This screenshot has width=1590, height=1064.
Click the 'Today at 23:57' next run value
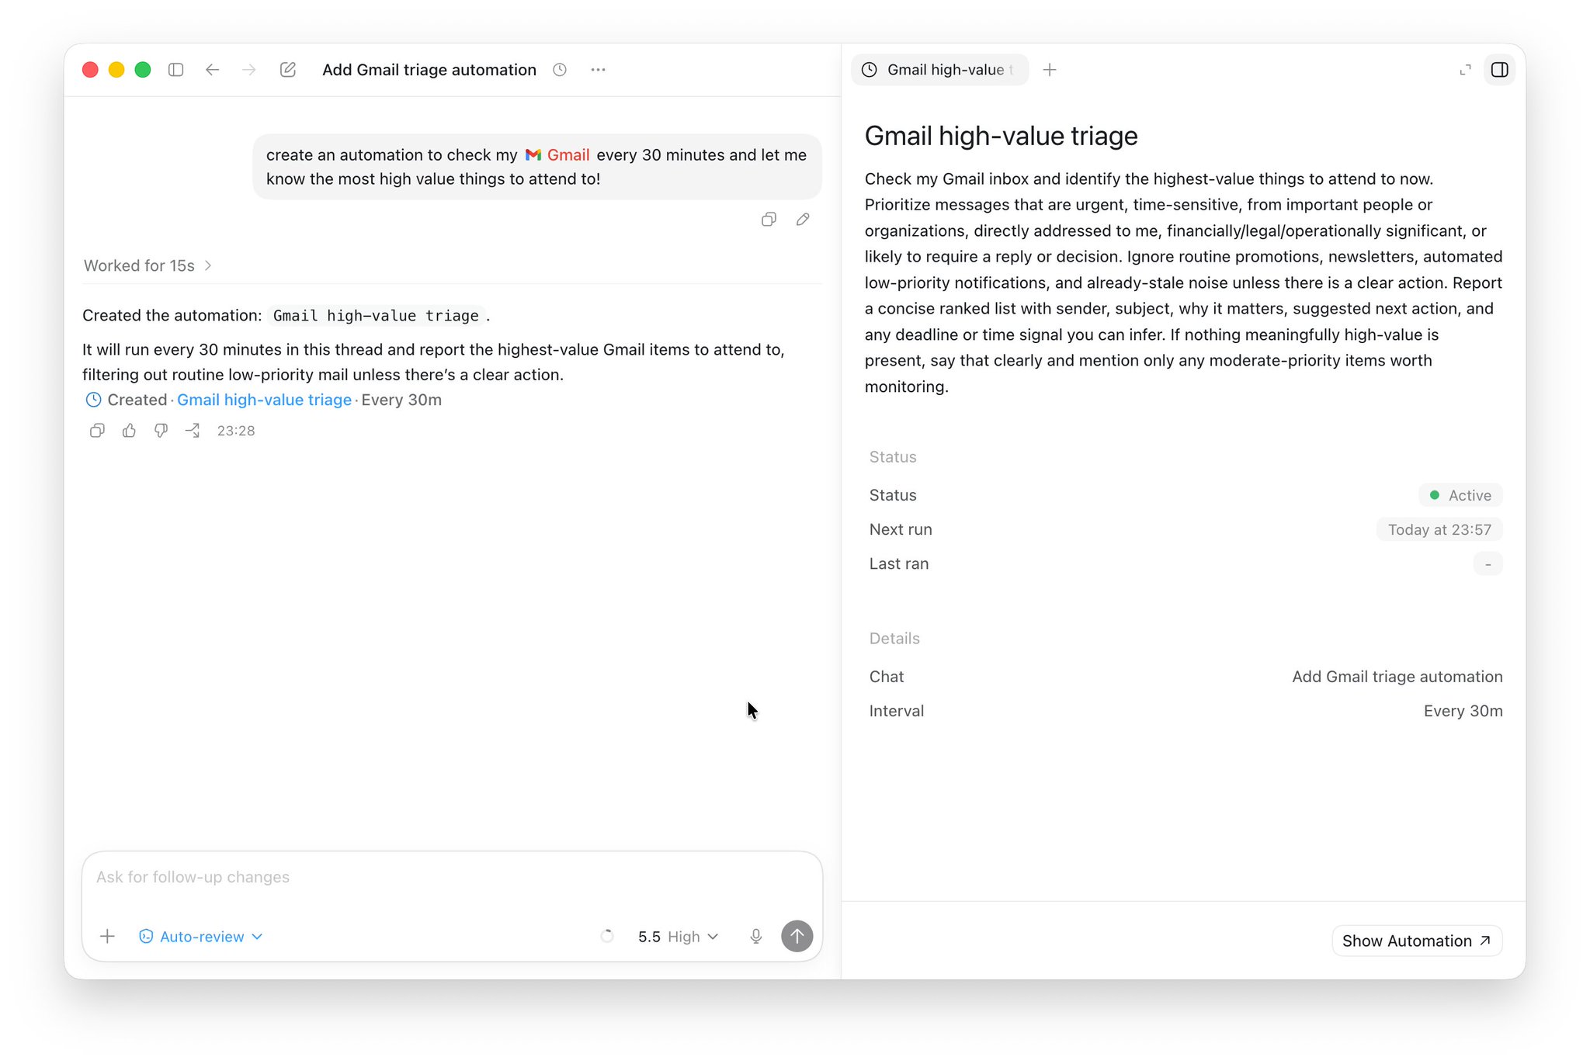tap(1439, 529)
